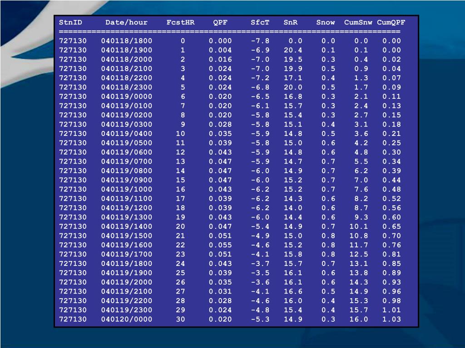This screenshot has height=348, width=465.
Task: Select date cell 040119/2000
Action: point(127,282)
